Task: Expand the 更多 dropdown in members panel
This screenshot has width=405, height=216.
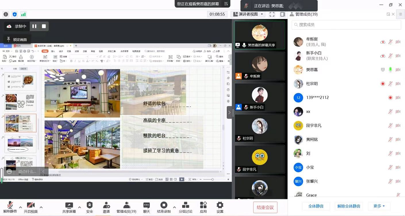Action: click(379, 206)
